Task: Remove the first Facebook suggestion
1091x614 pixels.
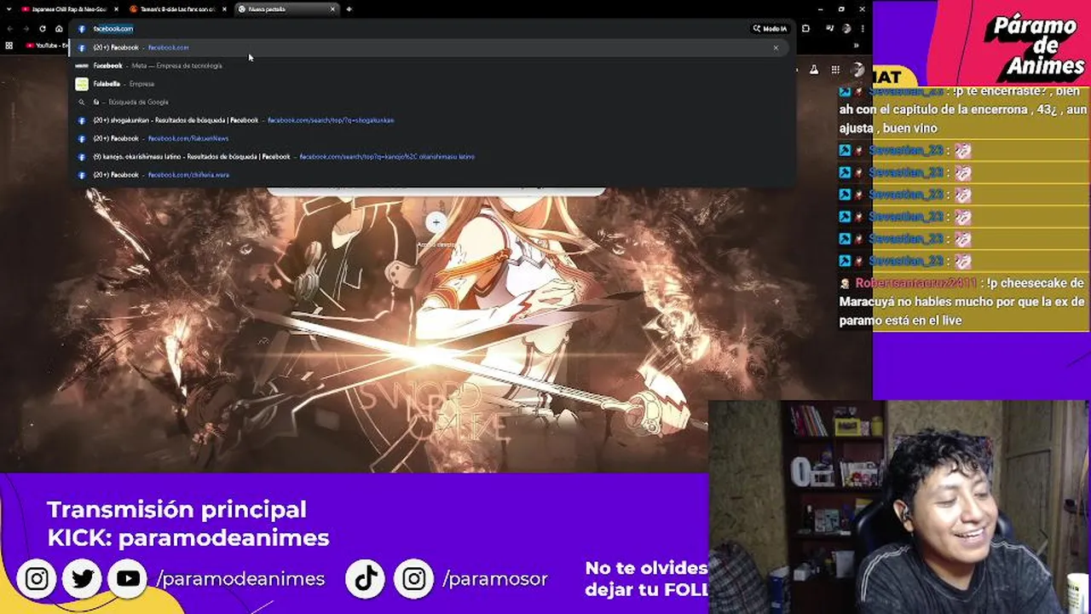Action: pyautogui.click(x=776, y=48)
